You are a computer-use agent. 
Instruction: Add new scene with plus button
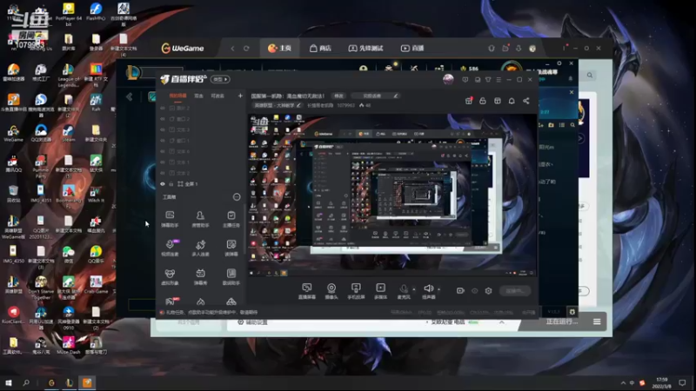240,96
